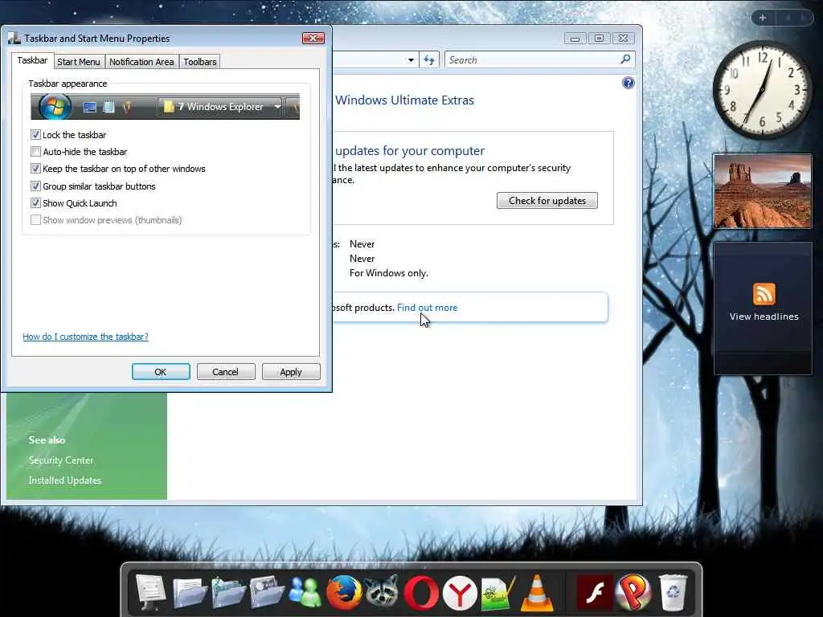Launch Windows Live Messenger from dock

(x=305, y=593)
